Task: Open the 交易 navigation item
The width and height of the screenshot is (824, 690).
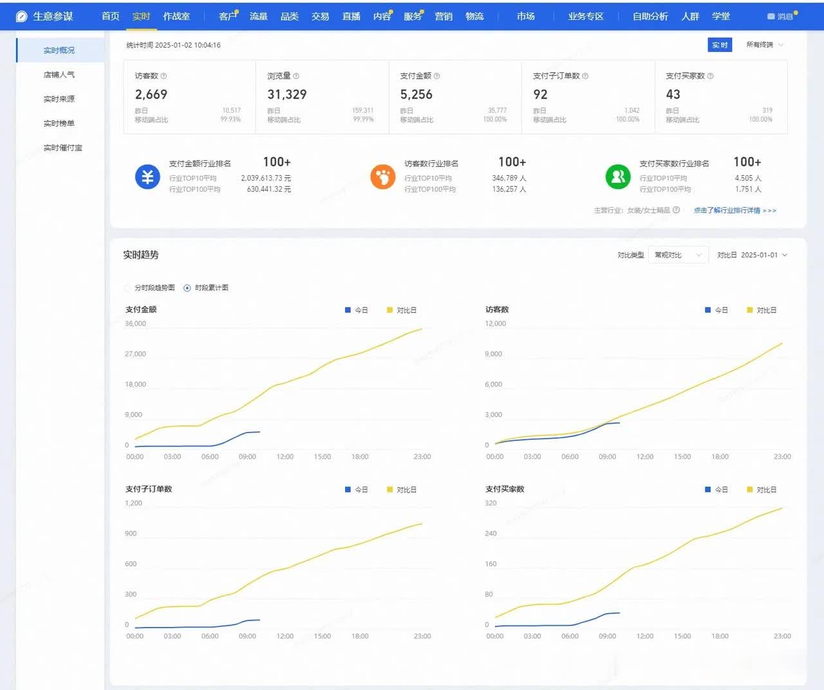Action: coord(321,16)
